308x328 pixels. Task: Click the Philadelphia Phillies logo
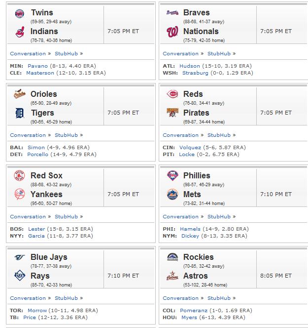coord(172,175)
